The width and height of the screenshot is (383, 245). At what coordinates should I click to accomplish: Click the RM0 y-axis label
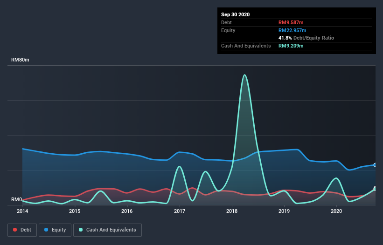[x=17, y=199]
